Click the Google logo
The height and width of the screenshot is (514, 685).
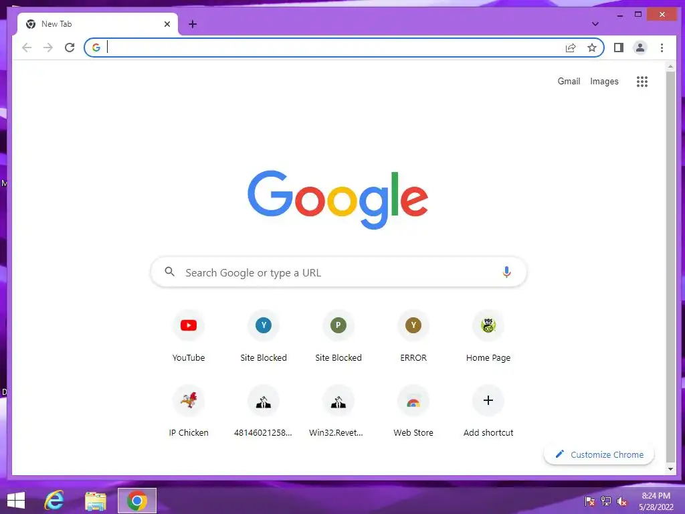(x=338, y=199)
